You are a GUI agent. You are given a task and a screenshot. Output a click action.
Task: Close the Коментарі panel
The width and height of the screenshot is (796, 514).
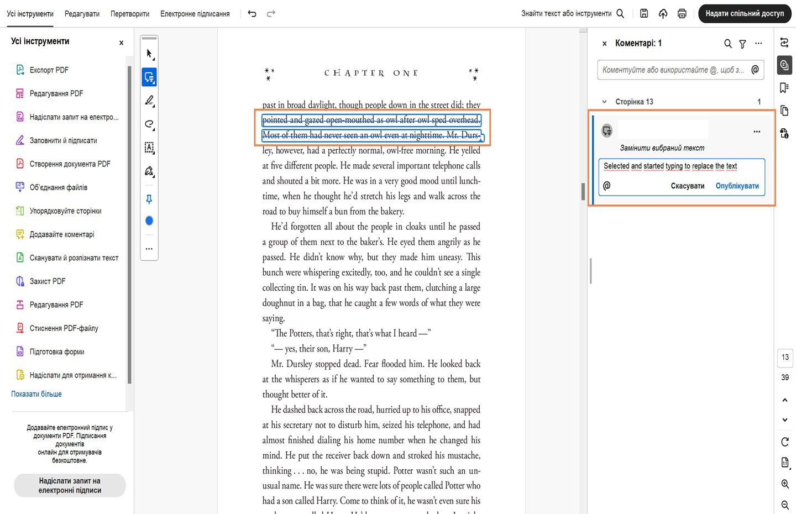(x=605, y=43)
